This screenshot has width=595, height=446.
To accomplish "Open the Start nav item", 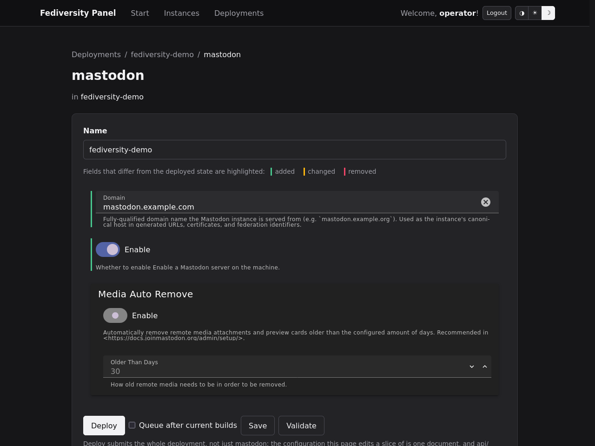I will [x=140, y=13].
